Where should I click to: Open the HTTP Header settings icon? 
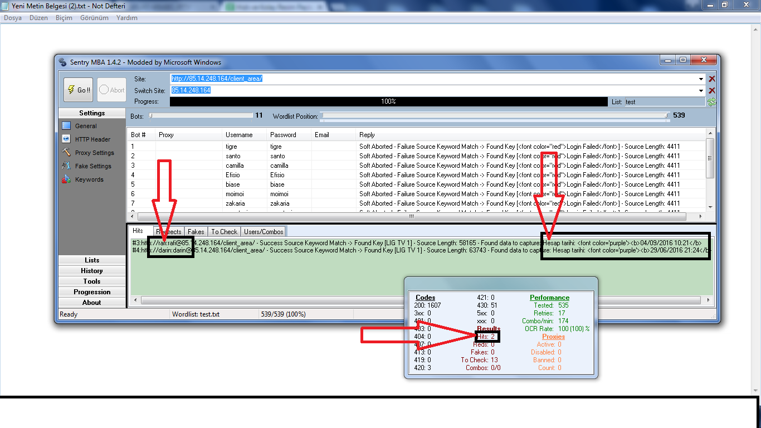coord(66,139)
